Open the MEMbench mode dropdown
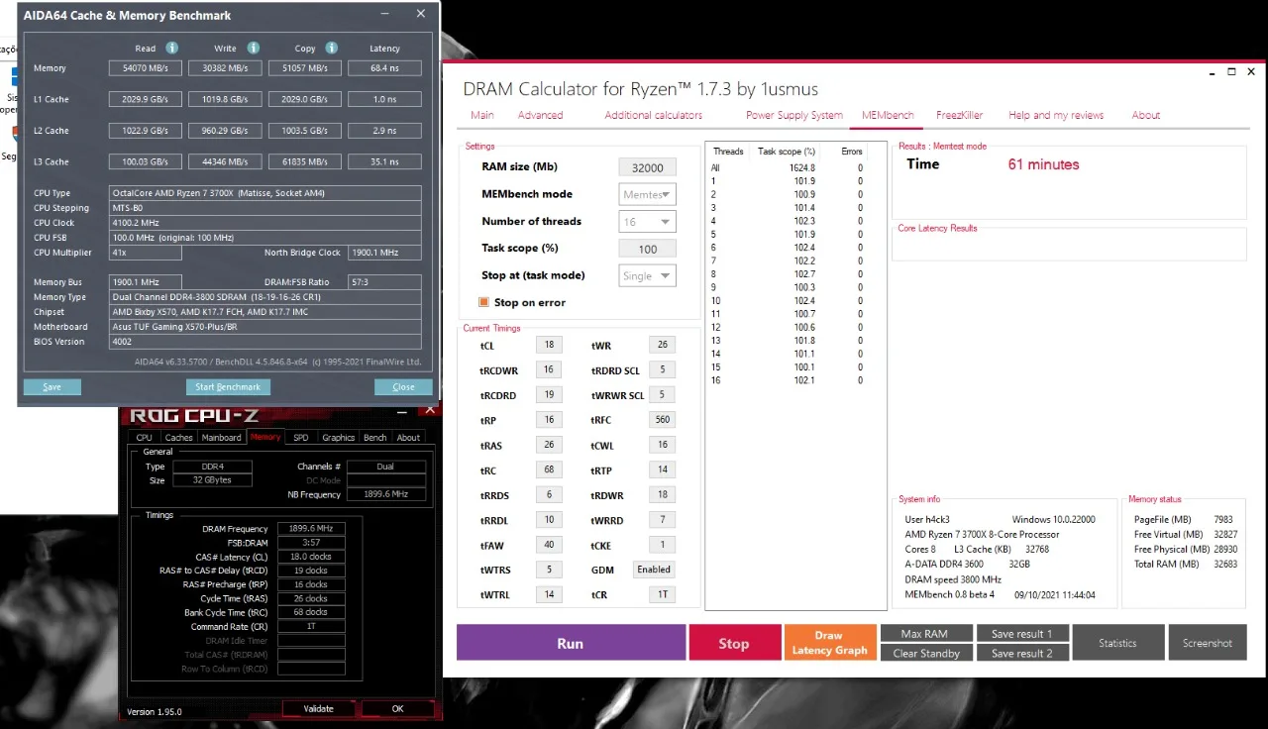This screenshot has width=1268, height=729. click(648, 194)
